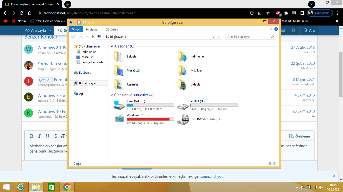Open the recent locations dropdown arrow
Viewport: 343px width, 192px height.
point(87,37)
